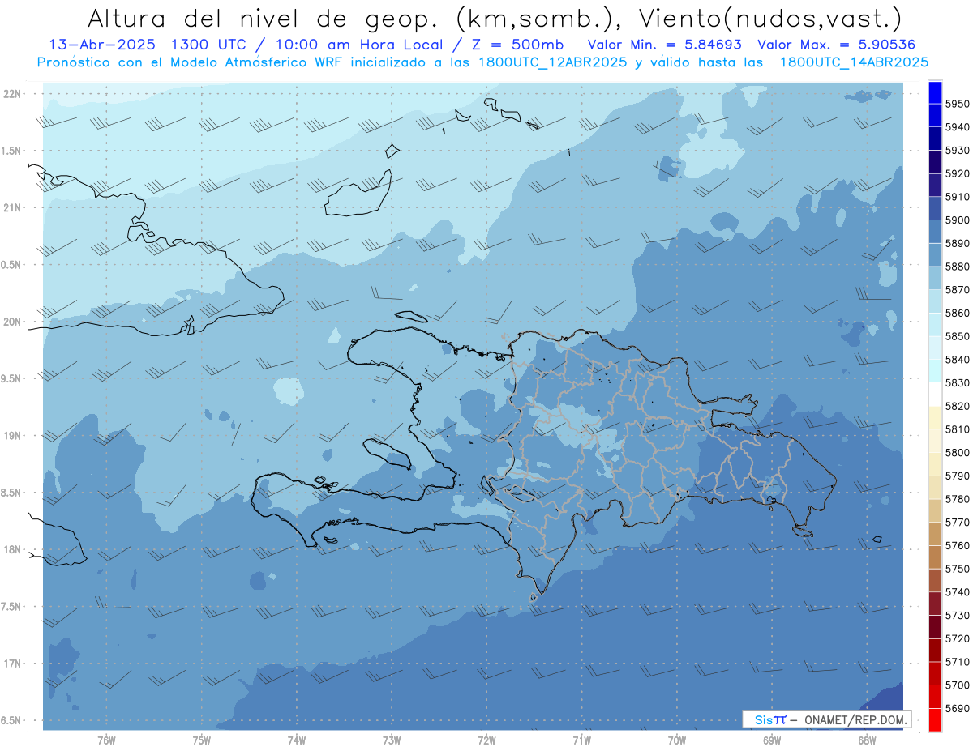The width and height of the screenshot is (973, 751).
Task: Click the latitude label 6.5N
Action: click(12, 720)
